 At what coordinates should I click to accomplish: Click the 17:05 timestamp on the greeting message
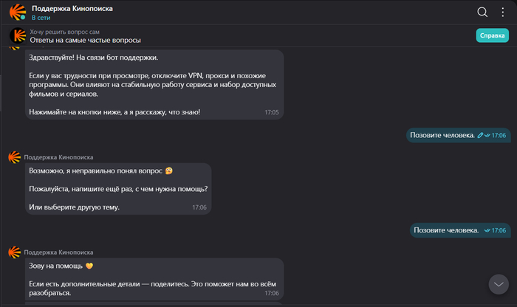click(271, 113)
